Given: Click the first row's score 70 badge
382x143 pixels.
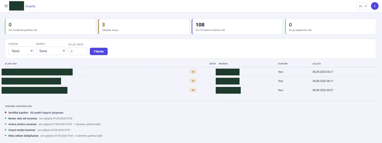Looking at the screenshot, I should pos(193,72).
